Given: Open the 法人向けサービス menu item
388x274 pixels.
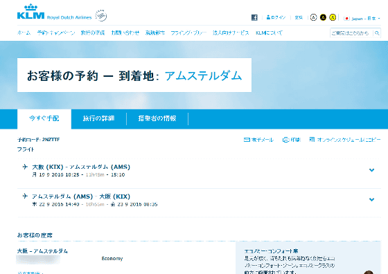Looking at the screenshot, I should (231, 33).
